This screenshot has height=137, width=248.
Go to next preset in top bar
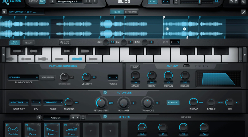(90, 1)
